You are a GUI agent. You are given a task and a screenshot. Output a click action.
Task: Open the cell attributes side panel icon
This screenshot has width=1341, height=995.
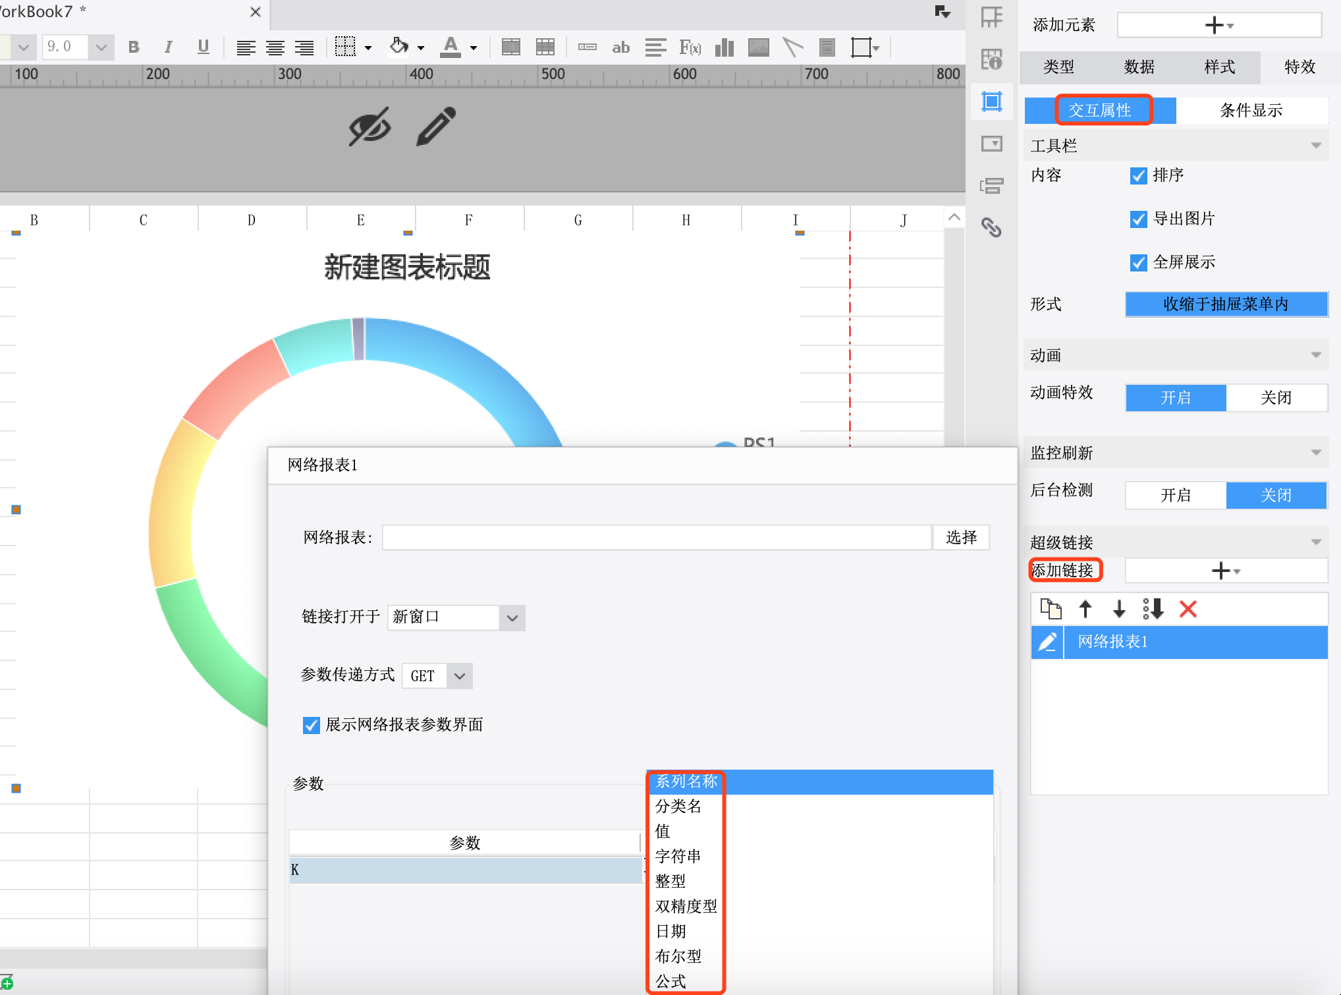[992, 59]
